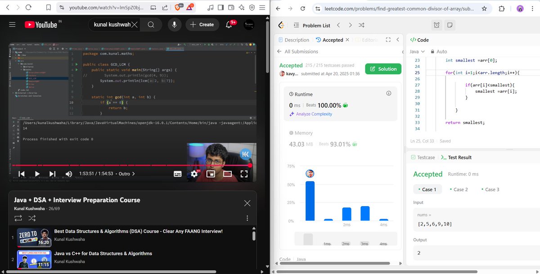
Task: Select the Case 3 tab
Action: click(490, 189)
